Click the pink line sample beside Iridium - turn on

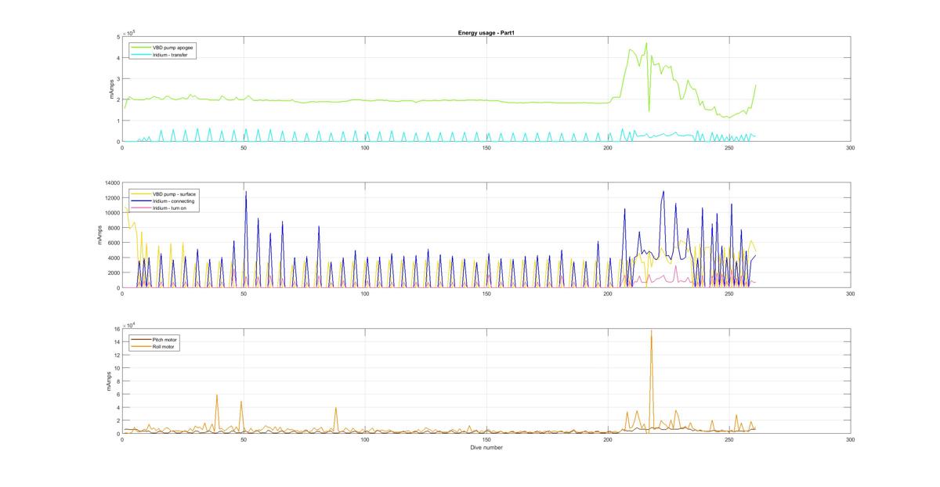click(141, 208)
